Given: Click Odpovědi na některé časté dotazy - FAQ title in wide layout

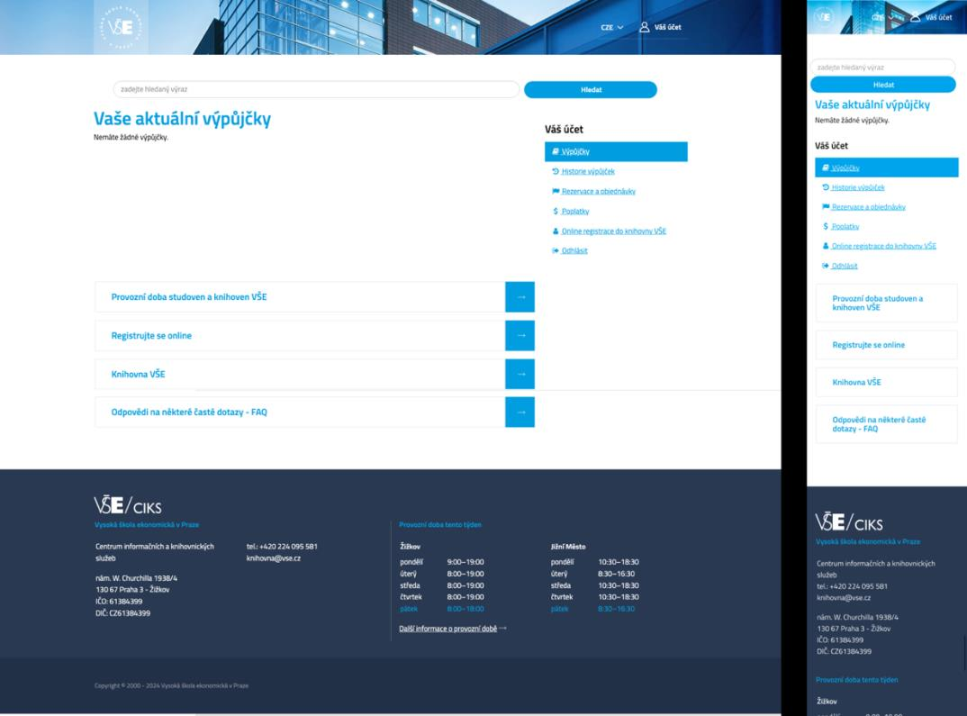Looking at the screenshot, I should 189,412.
